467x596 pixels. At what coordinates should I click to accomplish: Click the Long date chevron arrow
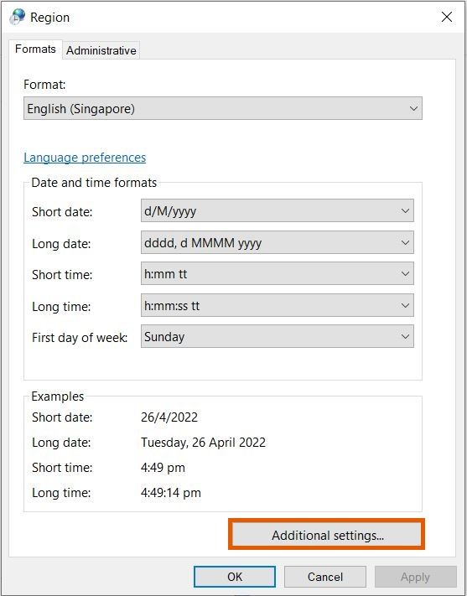(x=405, y=242)
